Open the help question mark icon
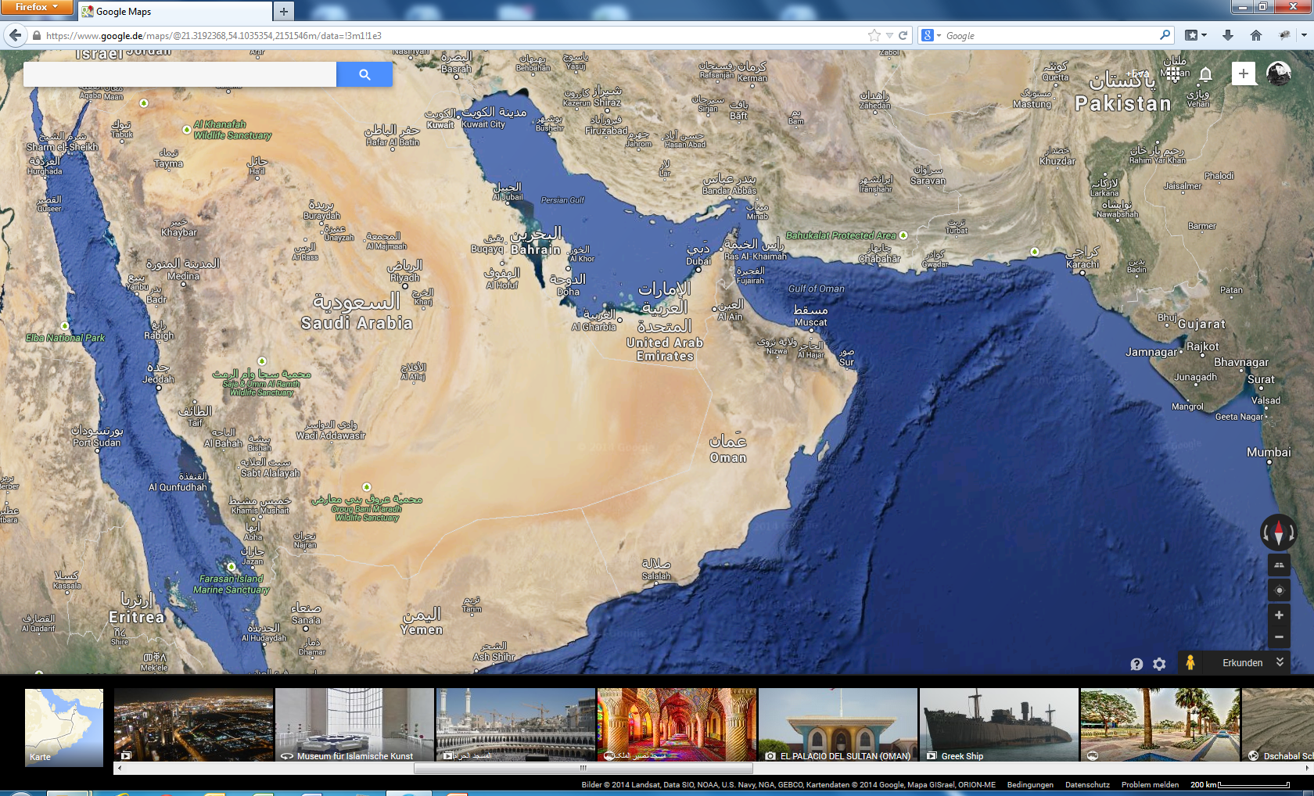1314x796 pixels. coord(1136,664)
